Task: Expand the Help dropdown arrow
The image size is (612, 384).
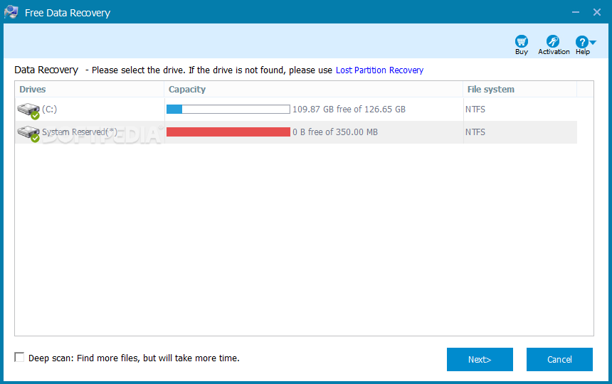Action: [x=593, y=42]
